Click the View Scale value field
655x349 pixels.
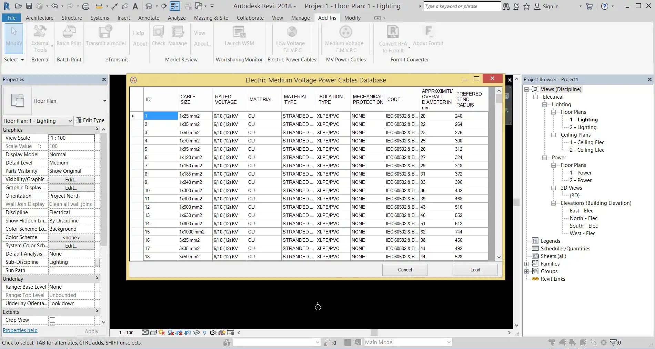(x=71, y=138)
